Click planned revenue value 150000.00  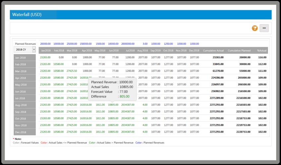pos(85,44)
